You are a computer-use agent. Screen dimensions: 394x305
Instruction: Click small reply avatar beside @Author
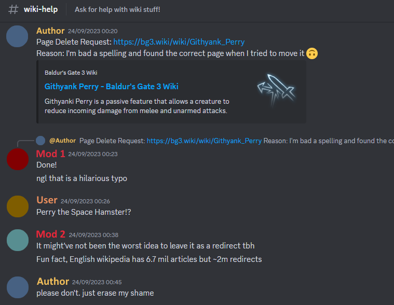point(40,141)
